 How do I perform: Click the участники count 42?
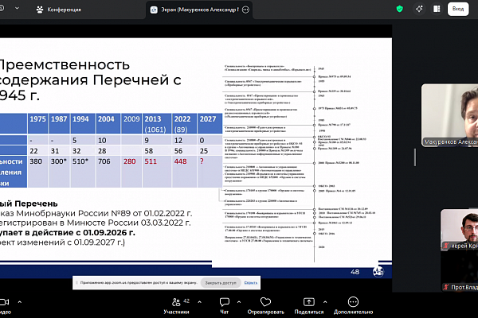pyautogui.click(x=186, y=301)
